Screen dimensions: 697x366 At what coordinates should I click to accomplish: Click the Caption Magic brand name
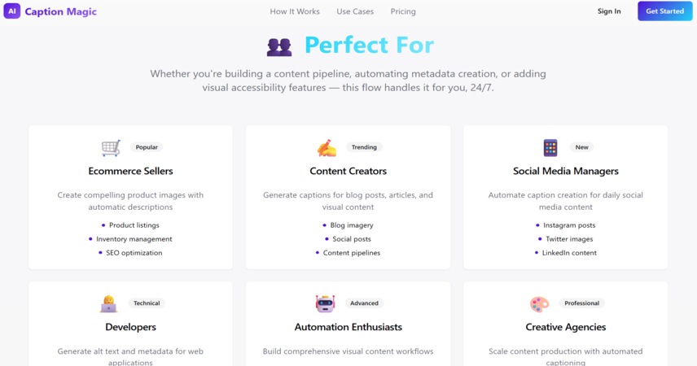coord(61,11)
